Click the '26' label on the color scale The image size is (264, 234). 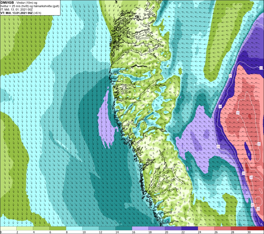pos(216,232)
